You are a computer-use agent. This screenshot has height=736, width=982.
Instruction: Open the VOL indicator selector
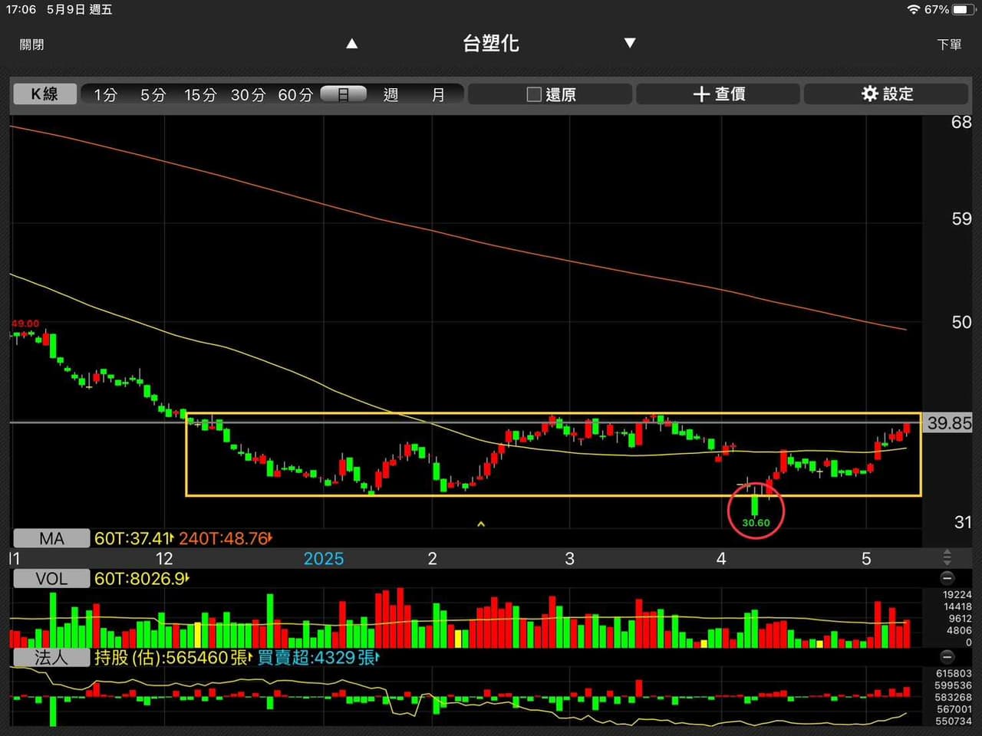click(51, 578)
